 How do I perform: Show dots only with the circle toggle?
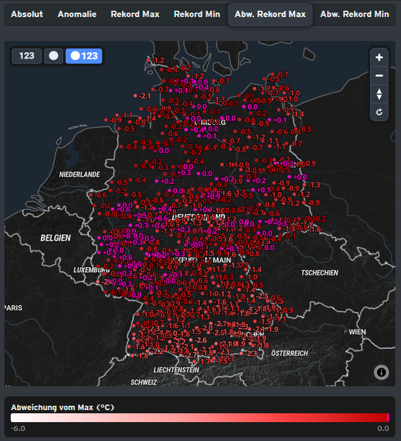tap(54, 55)
